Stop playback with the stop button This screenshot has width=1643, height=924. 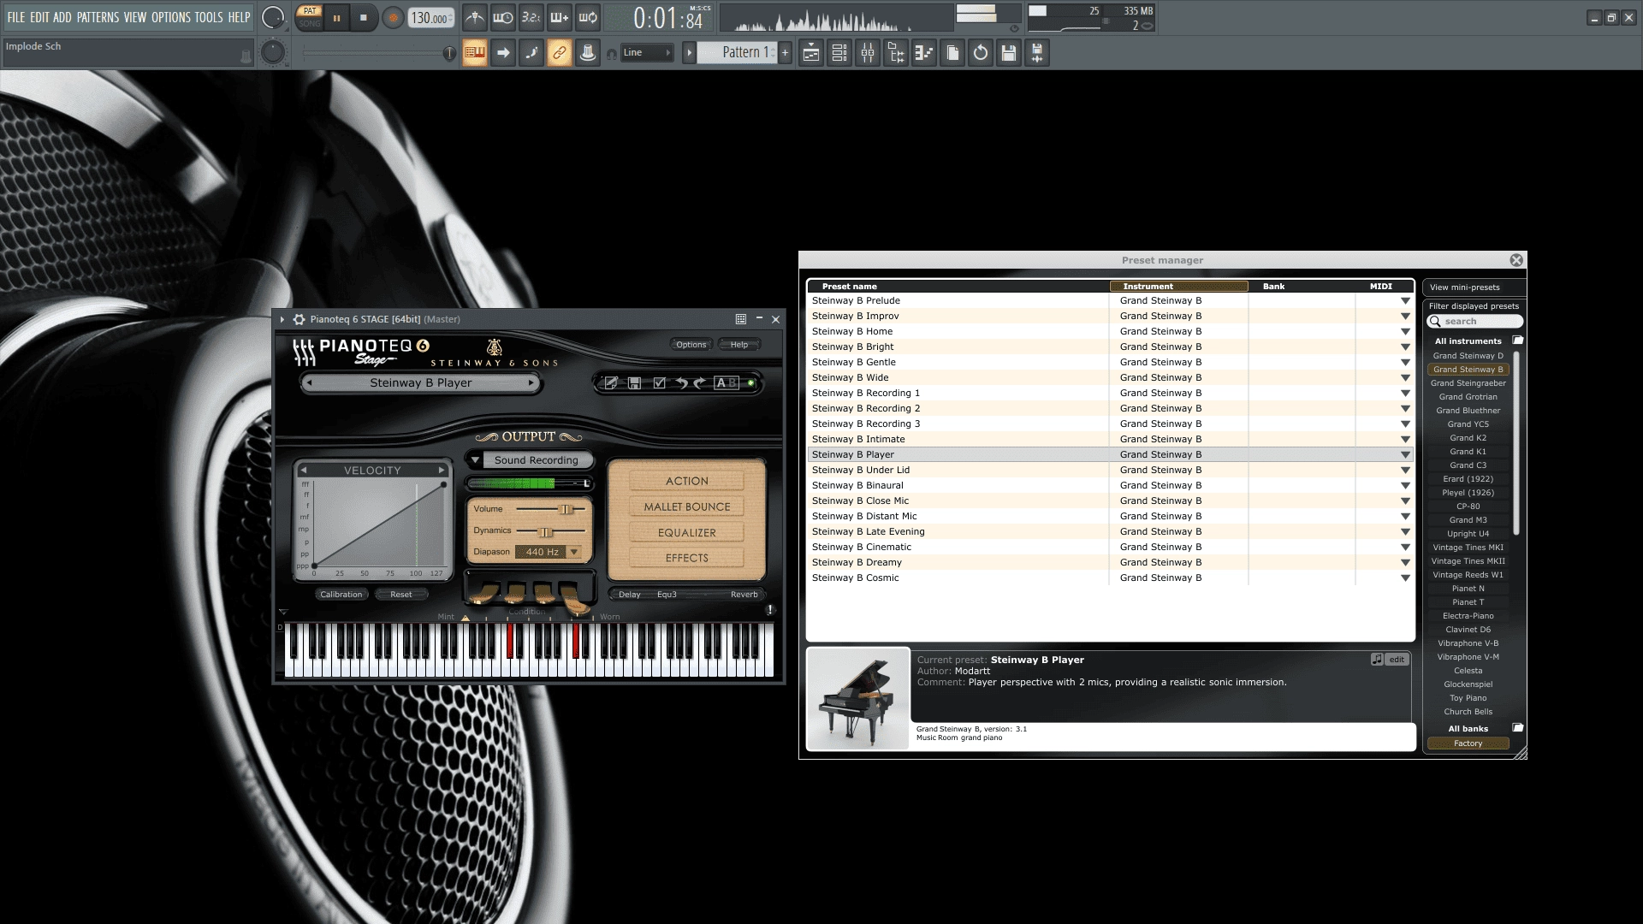[364, 18]
